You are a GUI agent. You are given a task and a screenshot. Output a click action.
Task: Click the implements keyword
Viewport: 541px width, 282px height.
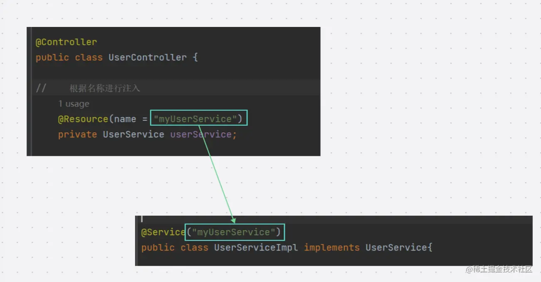[332, 248]
